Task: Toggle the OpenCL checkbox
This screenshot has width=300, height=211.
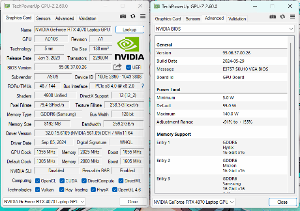Action: [x=37, y=181]
